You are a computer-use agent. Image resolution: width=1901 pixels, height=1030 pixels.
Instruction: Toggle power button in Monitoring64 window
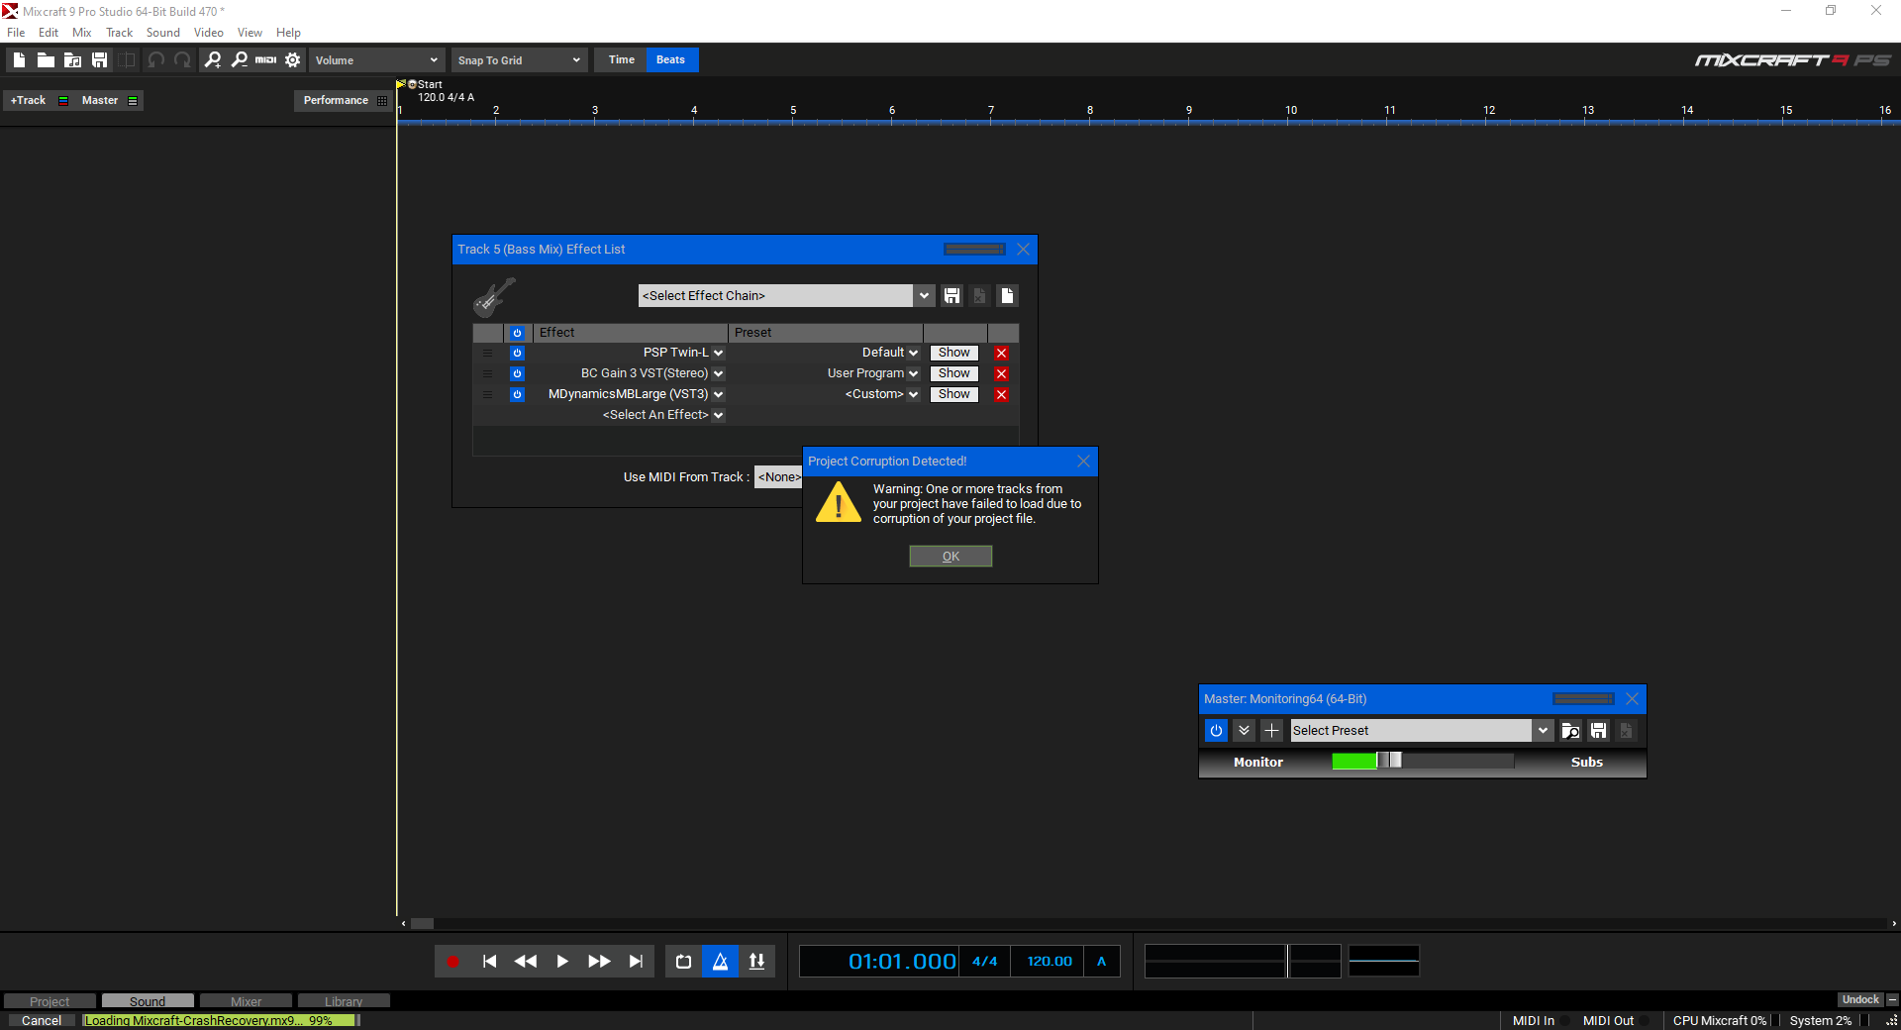(x=1217, y=731)
